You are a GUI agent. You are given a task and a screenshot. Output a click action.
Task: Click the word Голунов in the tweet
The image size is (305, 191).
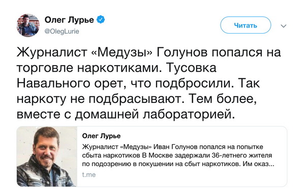(182, 52)
